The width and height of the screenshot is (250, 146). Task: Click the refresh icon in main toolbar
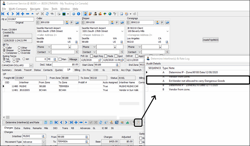click(47, 14)
